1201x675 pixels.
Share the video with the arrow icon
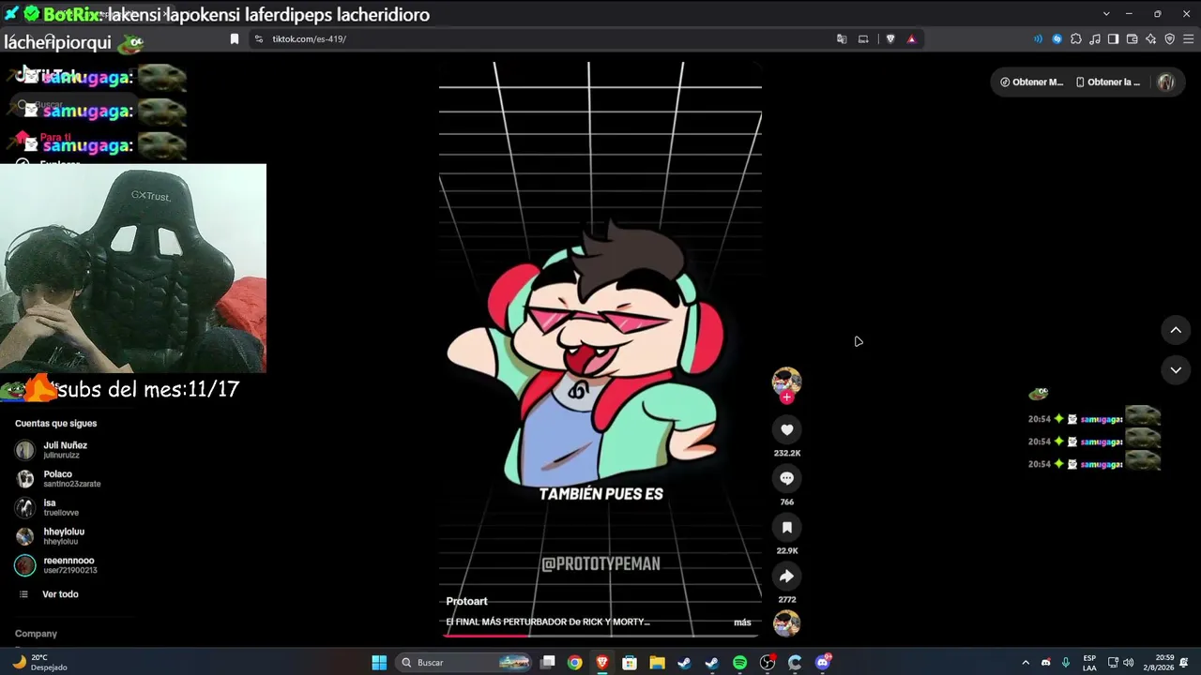(786, 577)
